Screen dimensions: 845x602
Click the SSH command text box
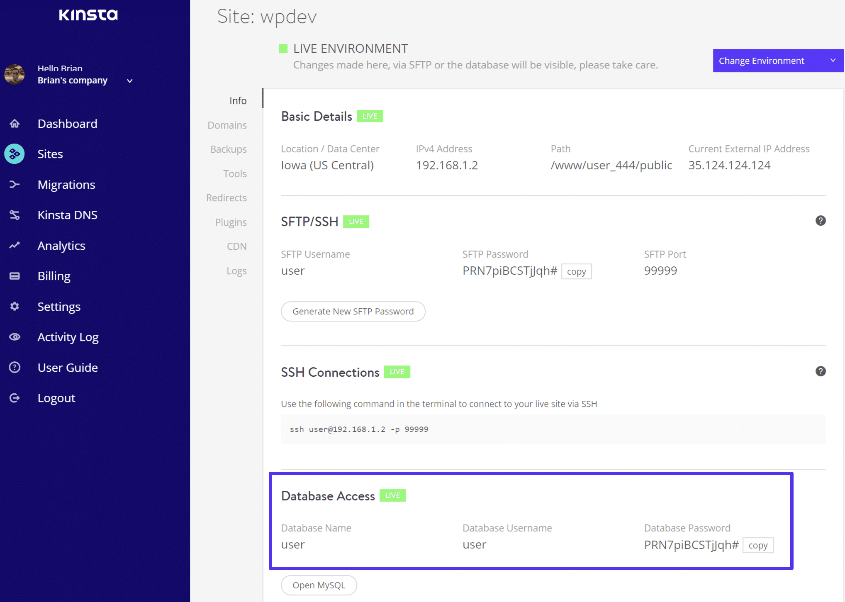point(553,429)
